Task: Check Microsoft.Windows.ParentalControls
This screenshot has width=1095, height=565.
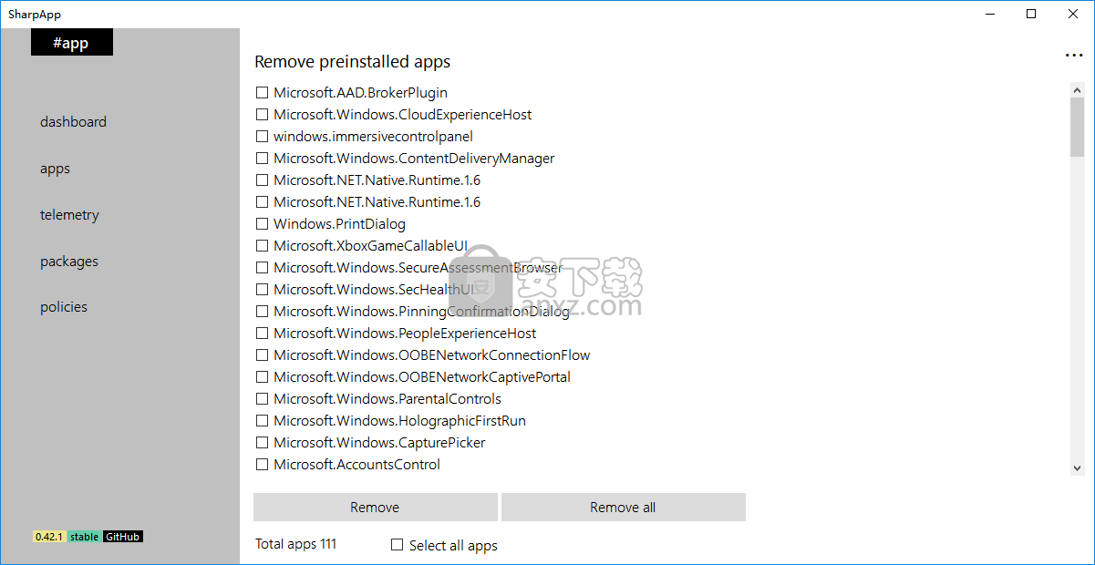Action: pyautogui.click(x=263, y=399)
